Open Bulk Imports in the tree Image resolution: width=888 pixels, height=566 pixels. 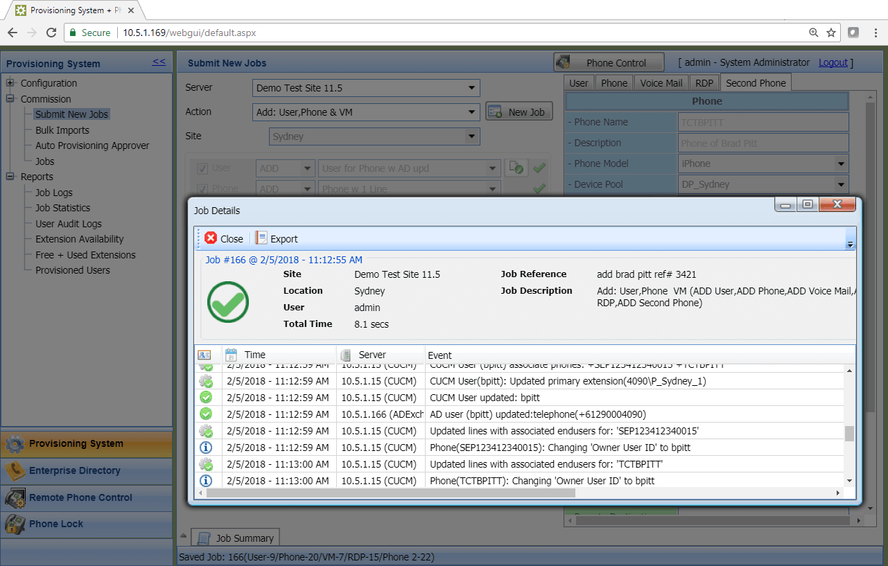point(62,130)
